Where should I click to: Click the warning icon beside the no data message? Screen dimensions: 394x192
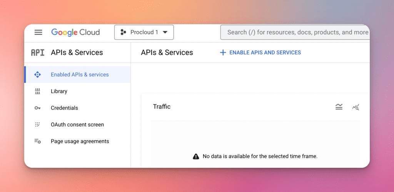196,156
